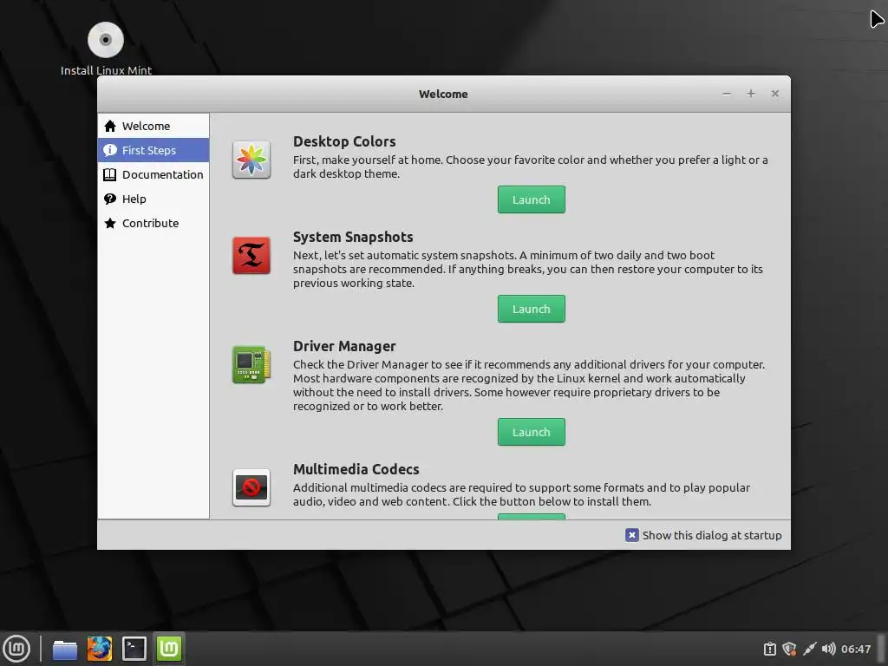Minimize the Welcome window

click(x=727, y=94)
